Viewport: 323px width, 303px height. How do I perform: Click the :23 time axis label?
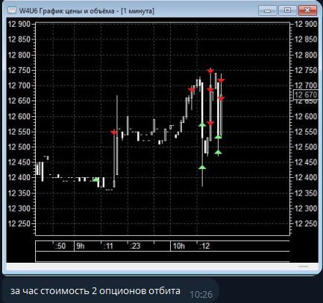(x=135, y=246)
